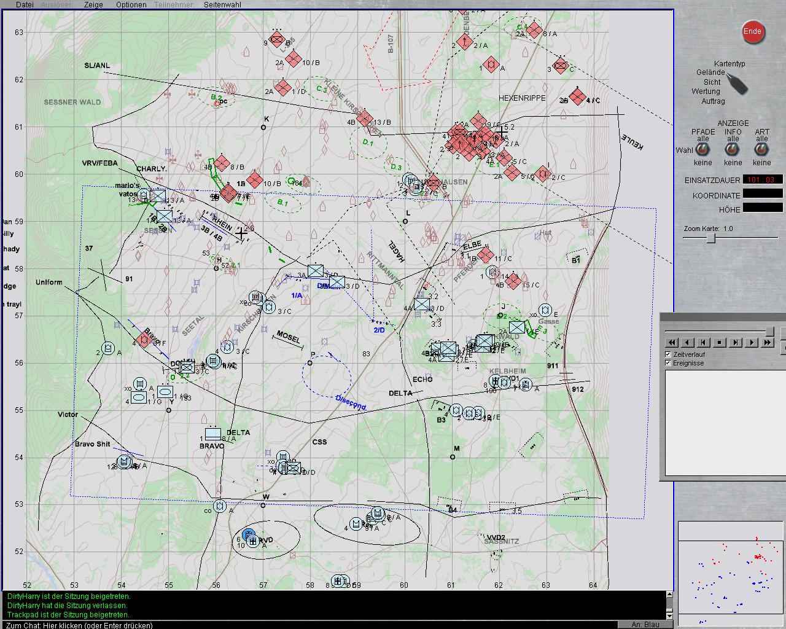Flip the INFO display toggle switch
786x629 pixels.
pos(733,150)
